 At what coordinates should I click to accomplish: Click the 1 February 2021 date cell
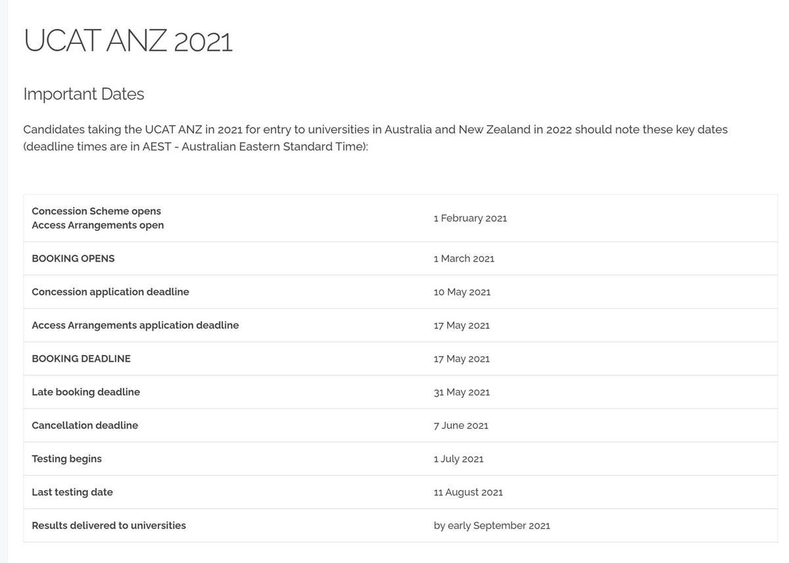click(470, 218)
